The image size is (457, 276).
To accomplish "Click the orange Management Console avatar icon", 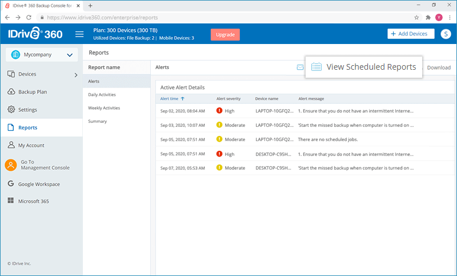I will pyautogui.click(x=11, y=165).
